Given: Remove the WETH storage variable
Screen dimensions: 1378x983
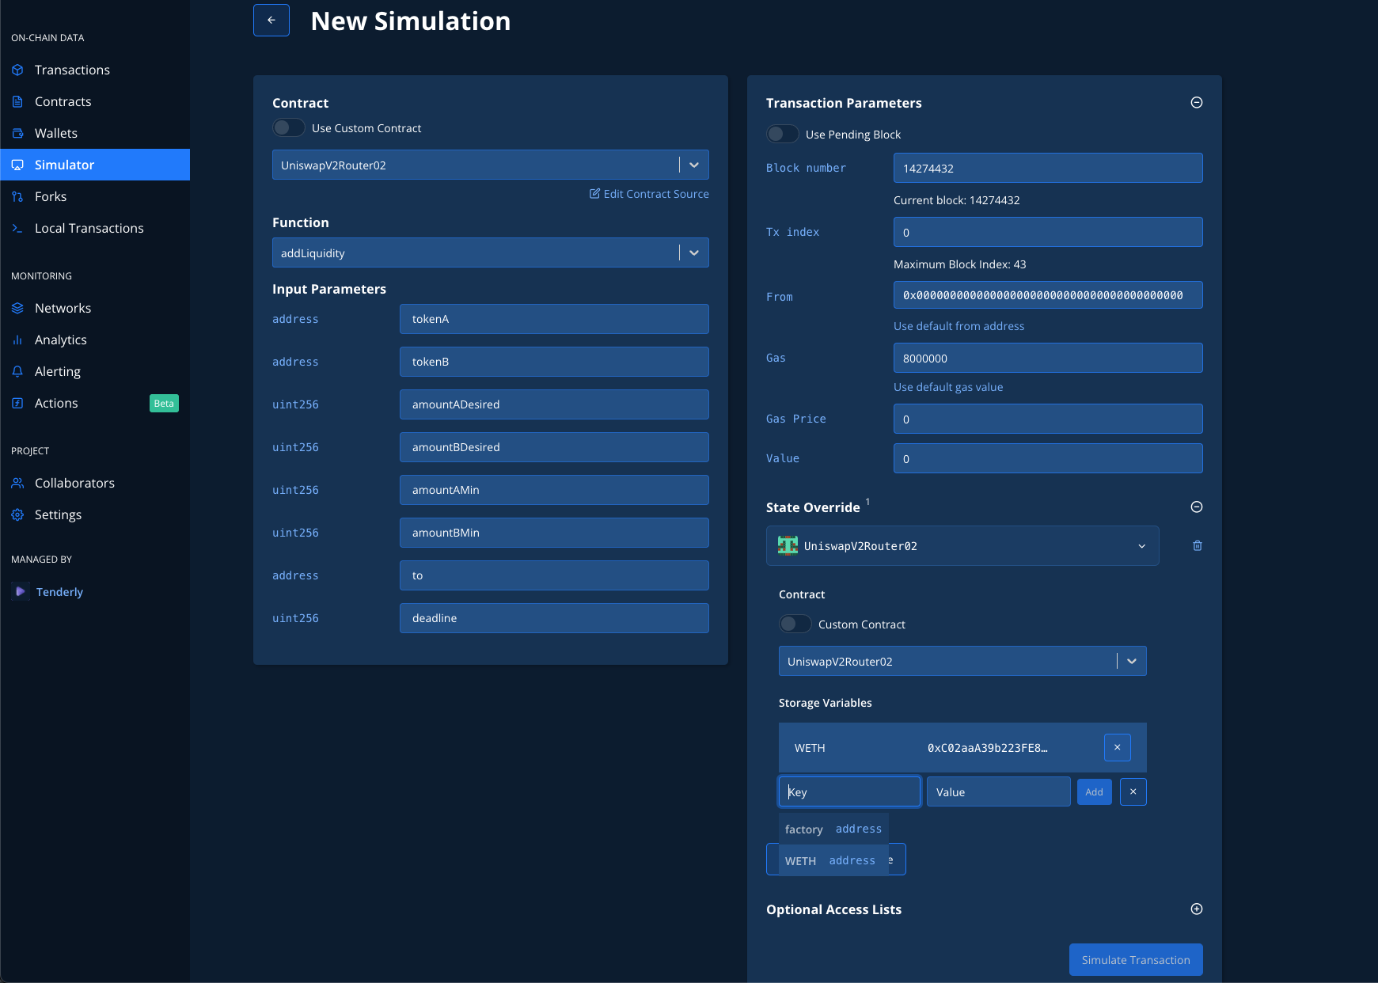Looking at the screenshot, I should tap(1118, 747).
